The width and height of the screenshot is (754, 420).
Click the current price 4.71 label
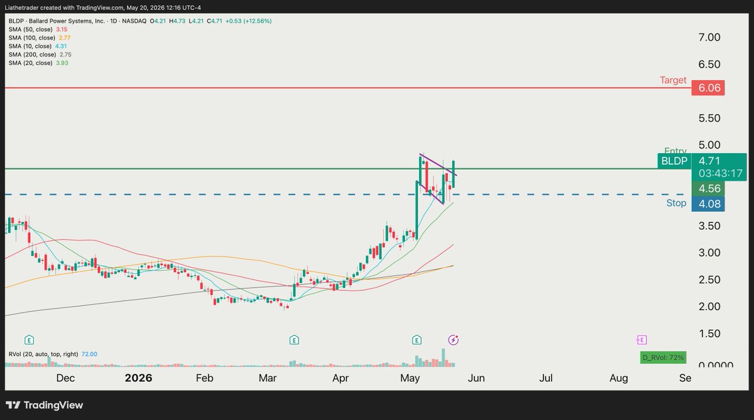(x=709, y=160)
